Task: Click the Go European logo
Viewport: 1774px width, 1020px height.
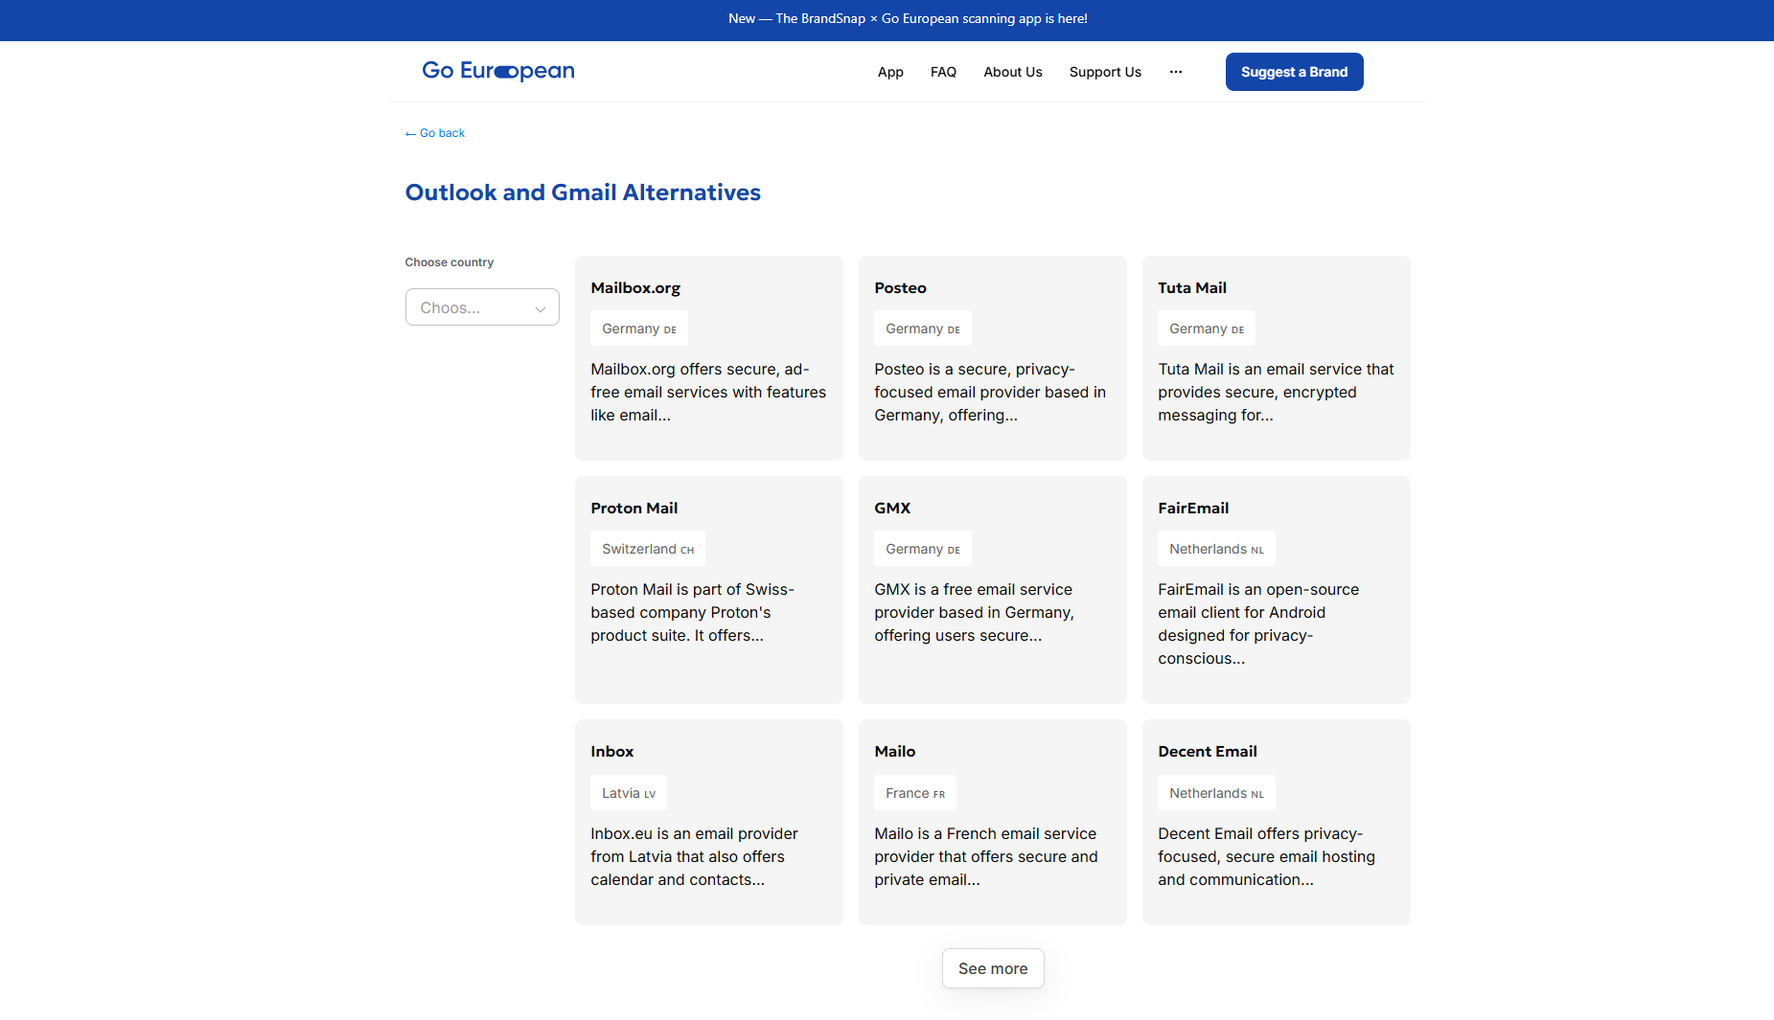Action: 498,71
